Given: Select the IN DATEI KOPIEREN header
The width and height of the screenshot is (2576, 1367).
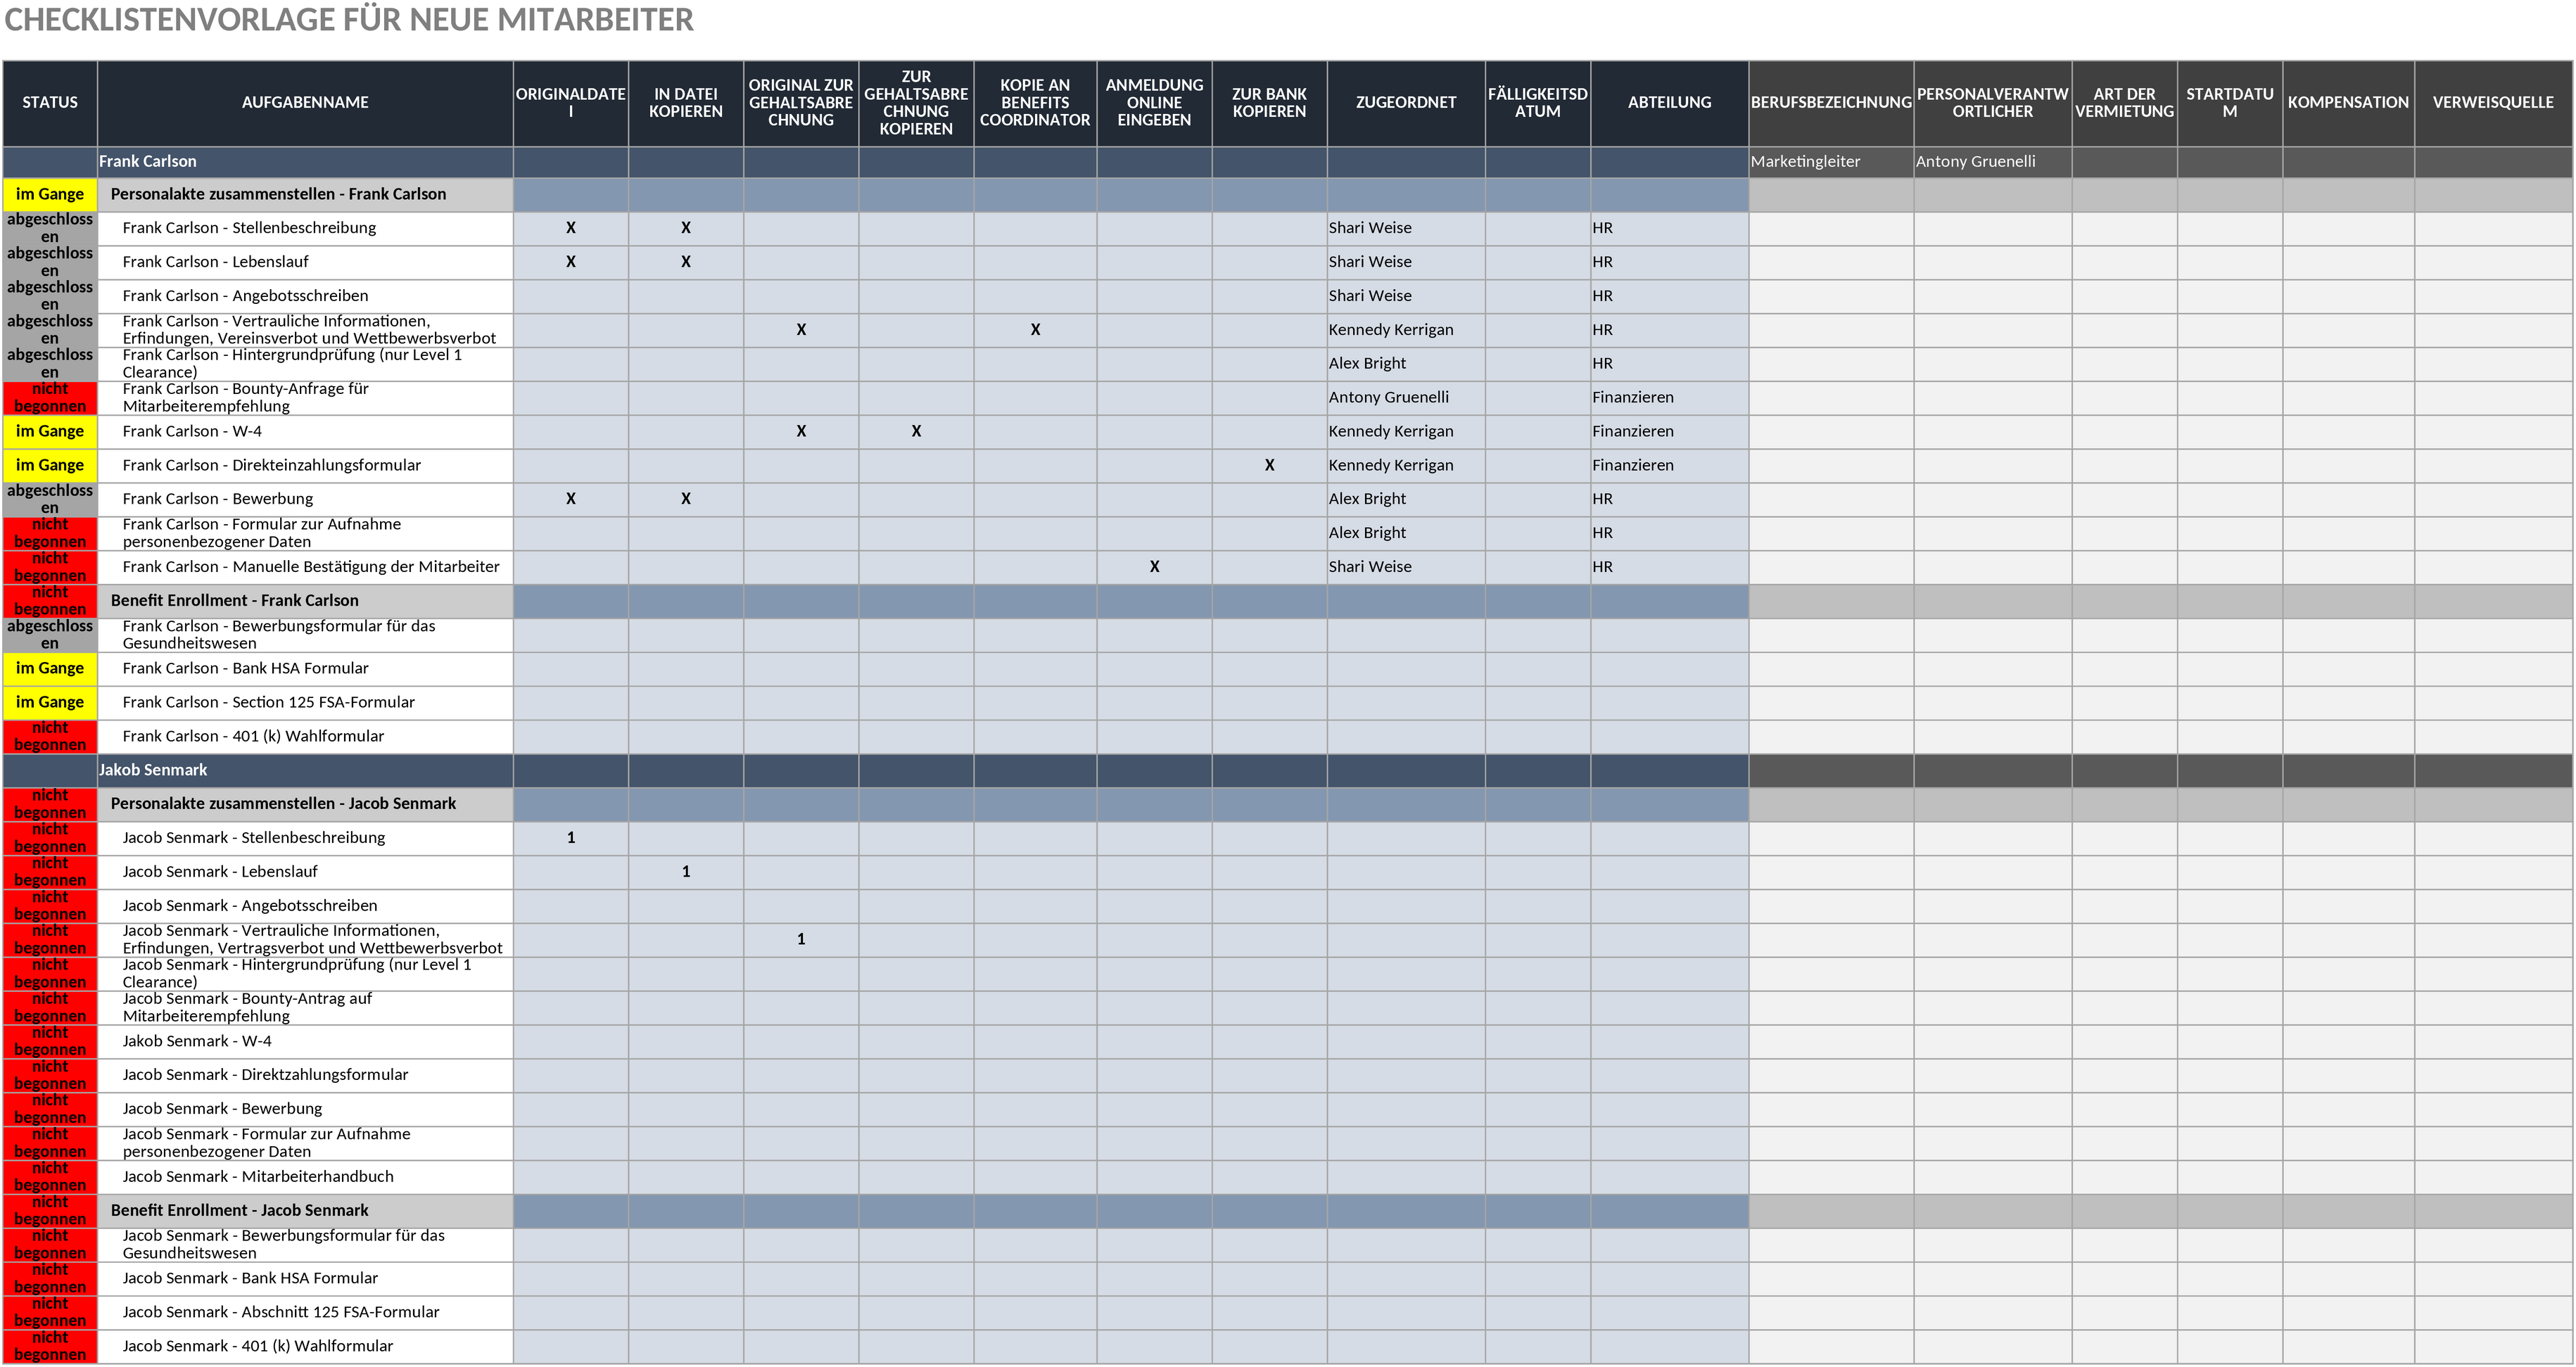Looking at the screenshot, I should click(x=686, y=103).
